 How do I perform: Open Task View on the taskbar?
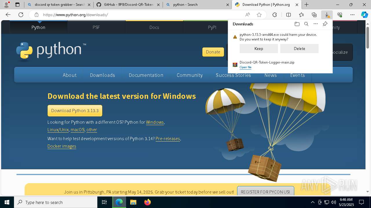pyautogui.click(x=104, y=202)
